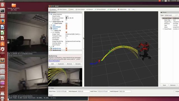Click the plus add-tool icon in toolbar
The image size is (179, 101).
129,9
